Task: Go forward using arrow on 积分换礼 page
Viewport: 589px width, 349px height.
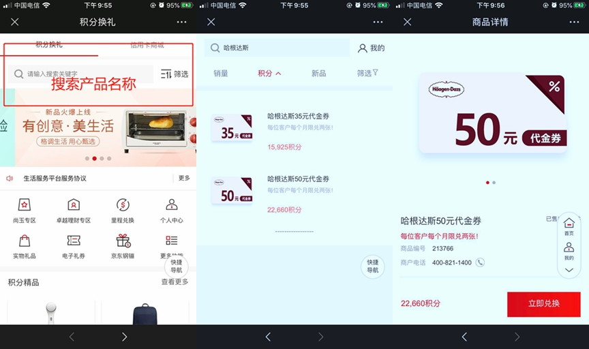Action: pos(124,337)
